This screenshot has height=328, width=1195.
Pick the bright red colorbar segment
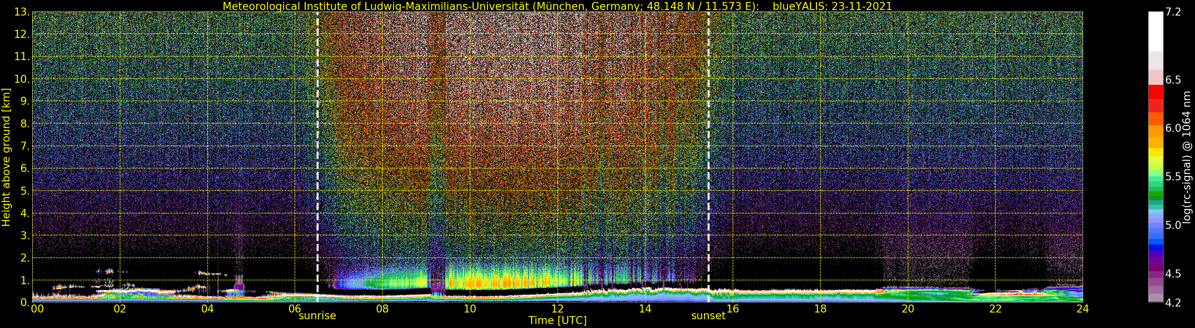pyautogui.click(x=1156, y=92)
